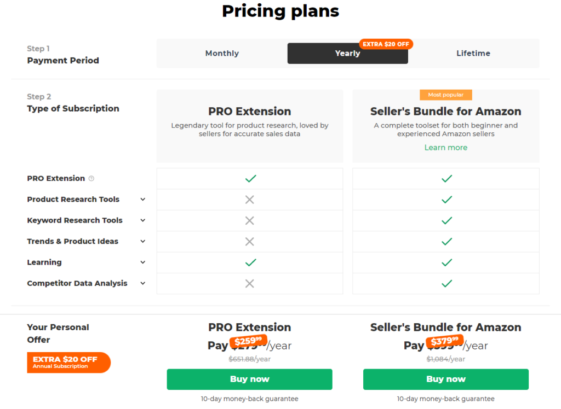Click the PRO Extension help question icon
Viewport: 561px width, 409px height.
[91, 179]
